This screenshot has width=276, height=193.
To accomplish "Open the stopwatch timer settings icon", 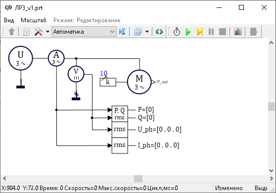I will 177,32.
